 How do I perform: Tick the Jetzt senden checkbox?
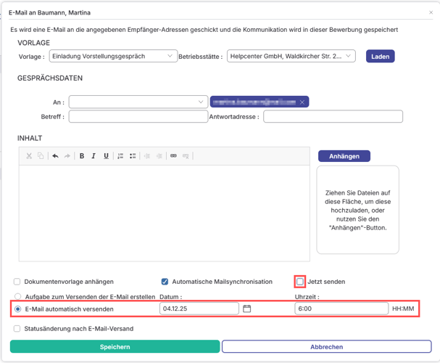(300, 282)
